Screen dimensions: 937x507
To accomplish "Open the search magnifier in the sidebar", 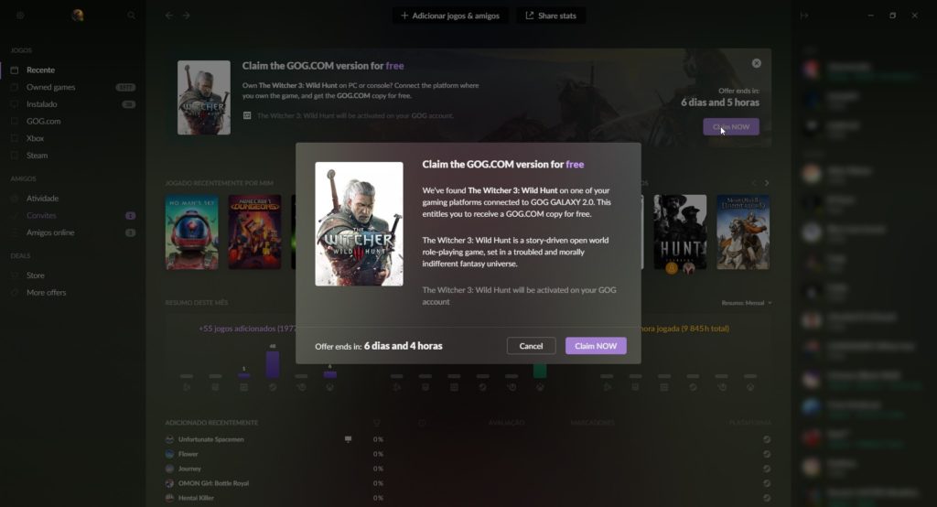I will click(x=132, y=16).
